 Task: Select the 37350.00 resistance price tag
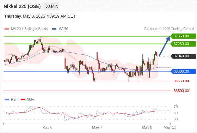click(183, 36)
